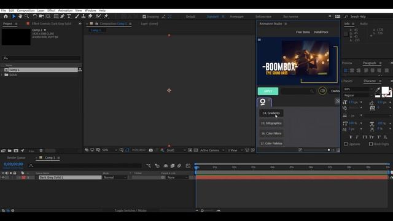
Task: Expand hidden workspaces chevron
Action: click(330, 17)
